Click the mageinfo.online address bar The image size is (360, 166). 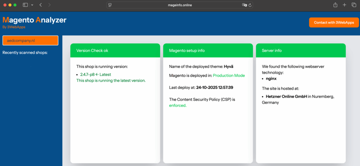tap(180, 5)
